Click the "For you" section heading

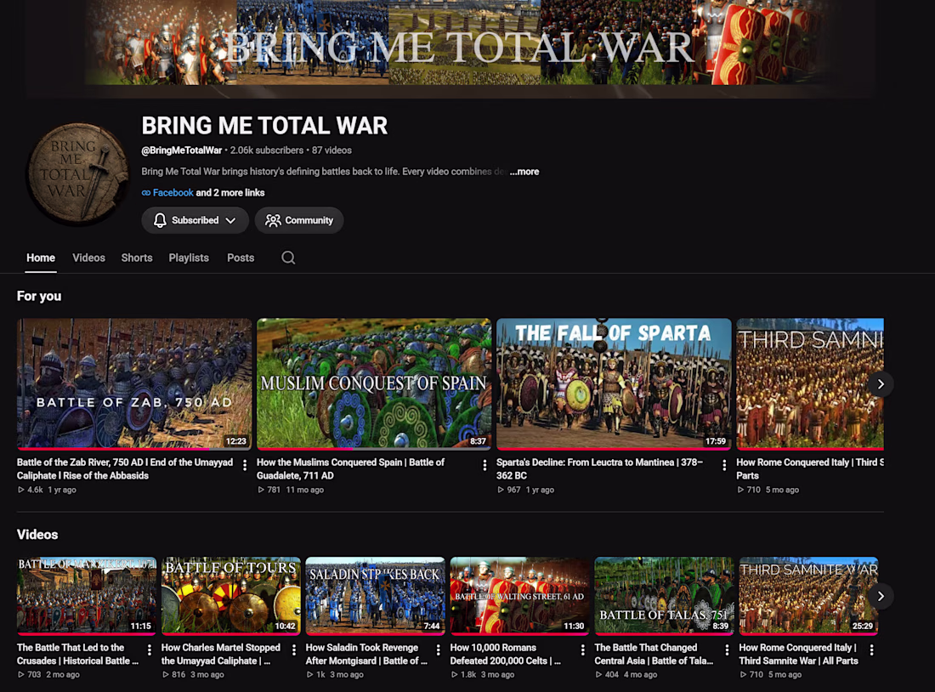(39, 296)
